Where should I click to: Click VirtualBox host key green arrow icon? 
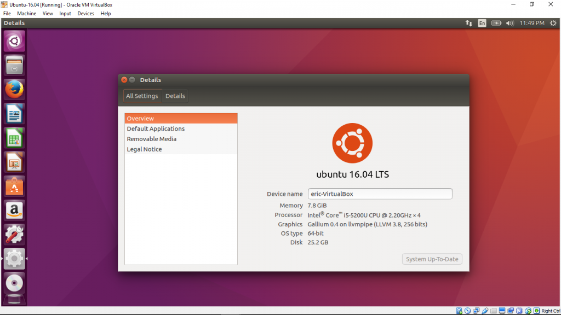pos(536,311)
